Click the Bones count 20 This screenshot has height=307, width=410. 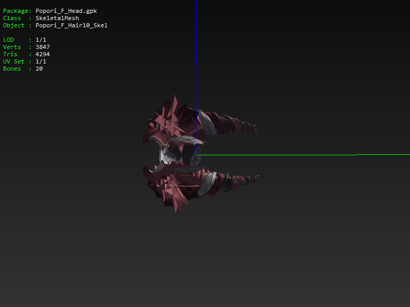39,69
